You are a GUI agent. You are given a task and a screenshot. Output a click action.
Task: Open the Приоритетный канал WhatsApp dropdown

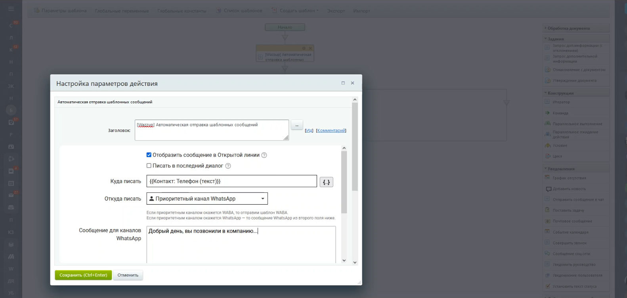pos(207,199)
